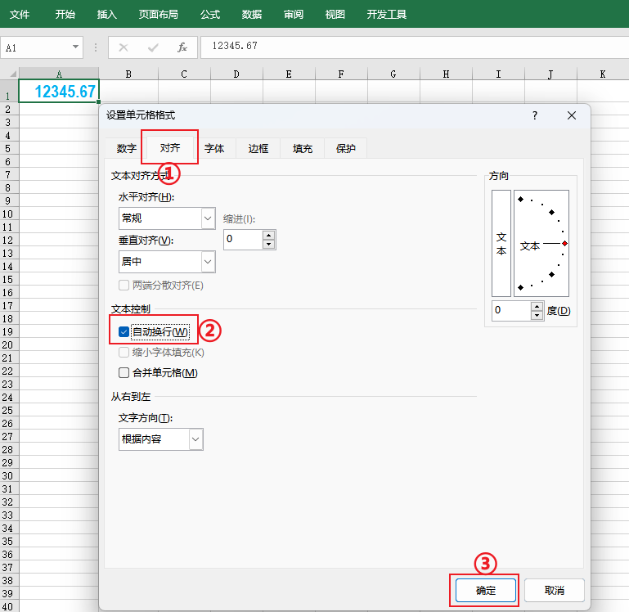Click the insert function fx icon

182,47
